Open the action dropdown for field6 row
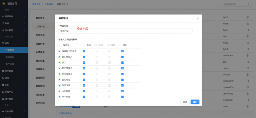 248,17
